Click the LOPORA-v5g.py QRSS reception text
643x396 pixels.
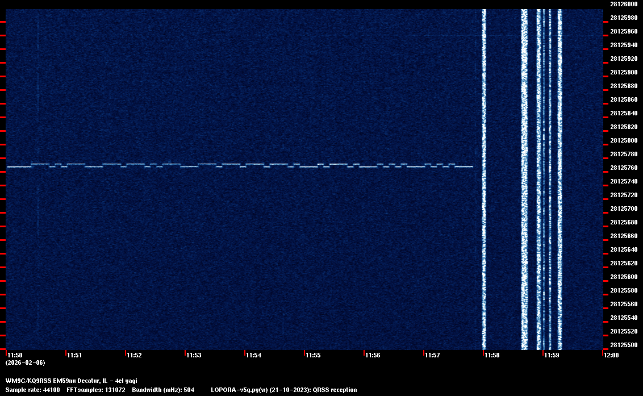pos(283,390)
